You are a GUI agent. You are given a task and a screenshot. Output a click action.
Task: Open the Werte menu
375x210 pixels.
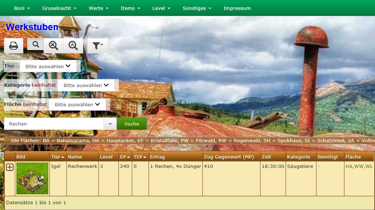click(x=98, y=8)
